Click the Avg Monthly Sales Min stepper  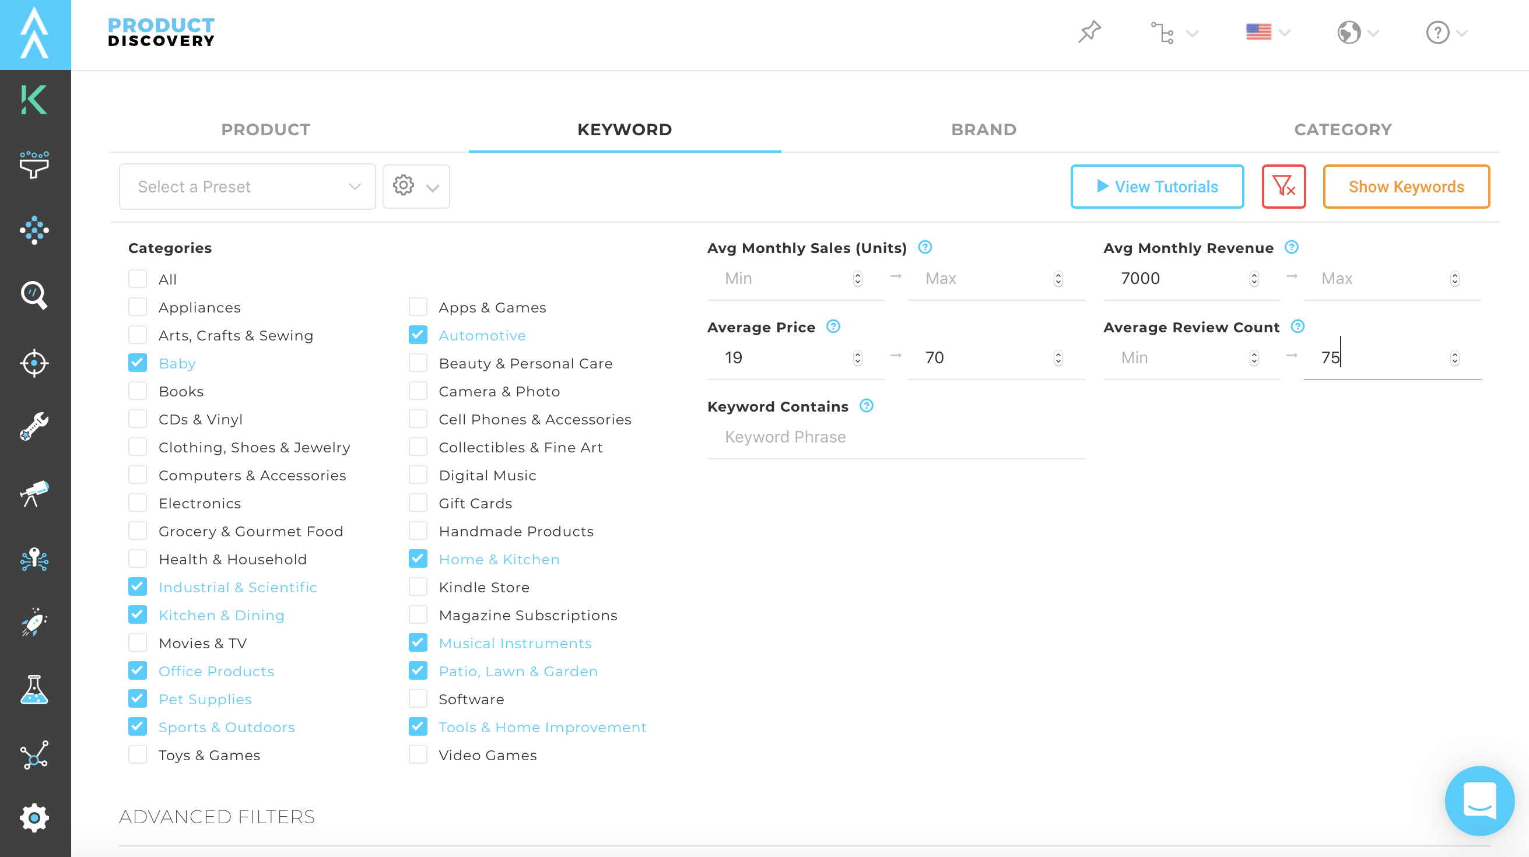coord(857,278)
